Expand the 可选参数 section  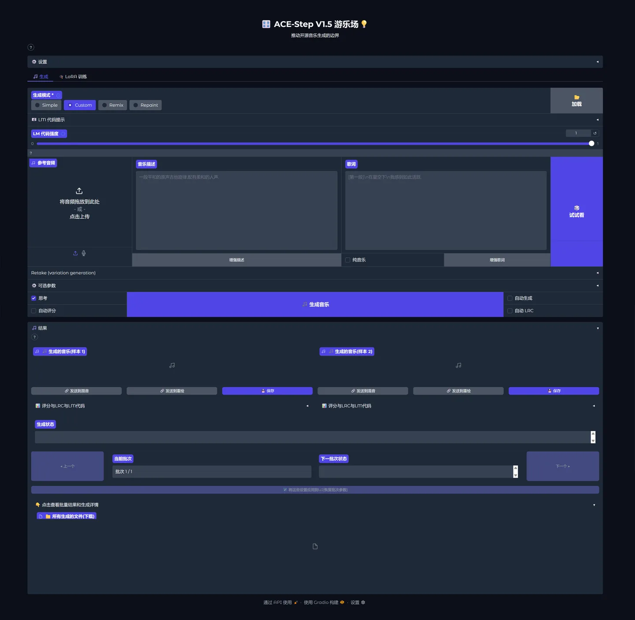[x=315, y=286]
